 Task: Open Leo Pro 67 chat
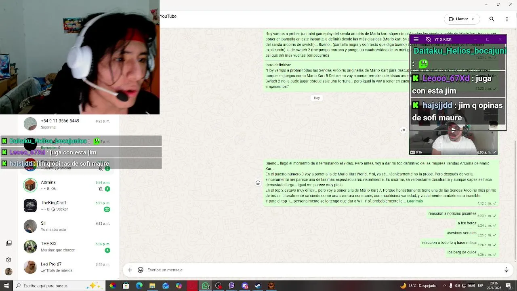click(67, 267)
